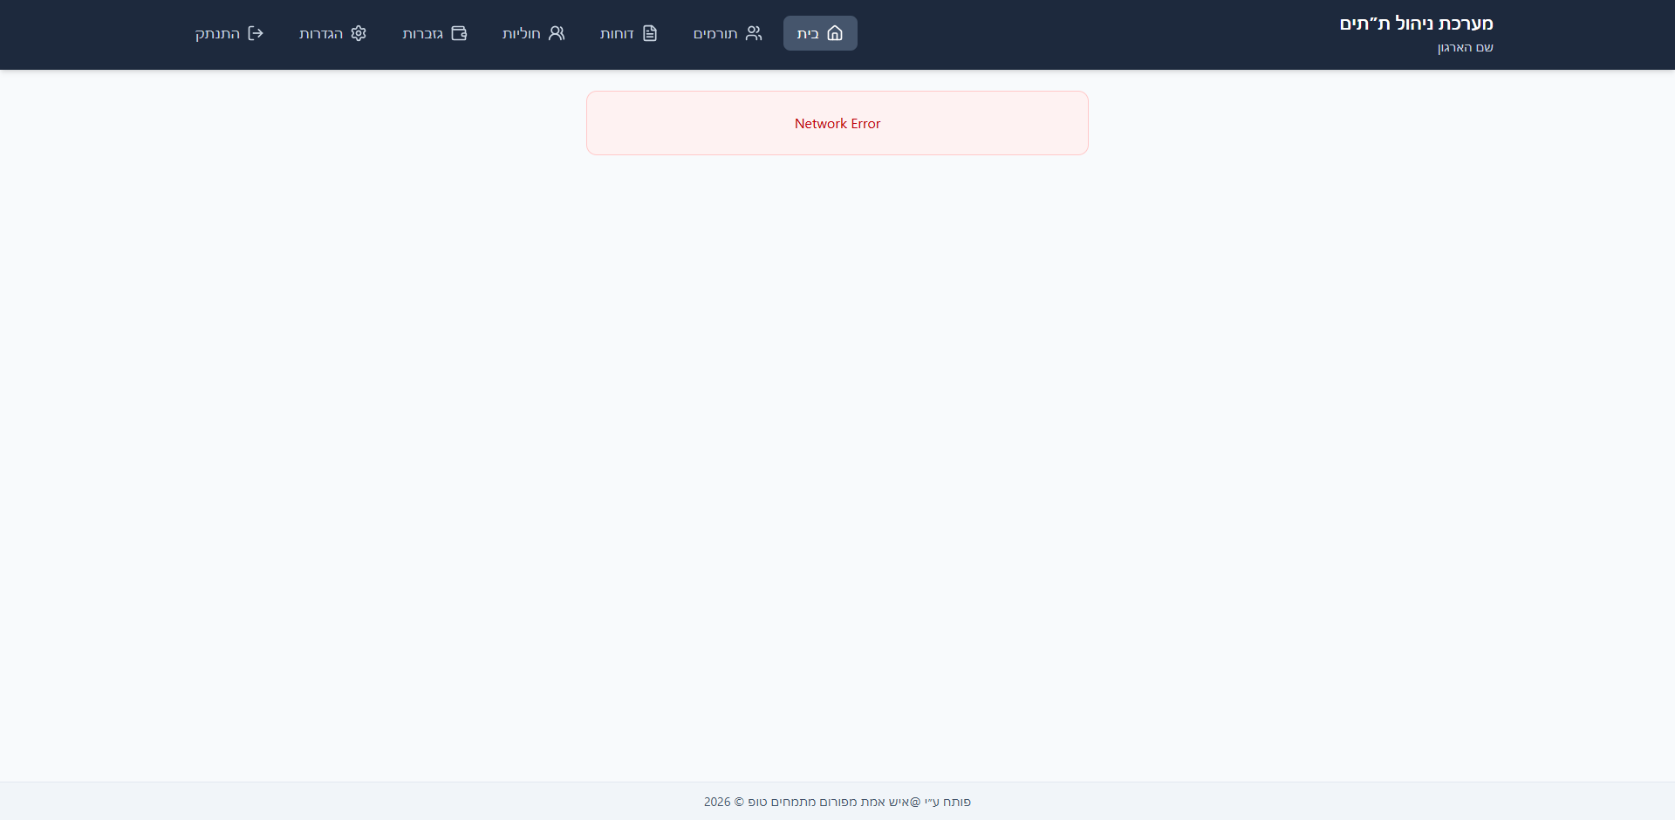Click the document icon next to דוחות
1675x820 pixels.
(x=650, y=32)
